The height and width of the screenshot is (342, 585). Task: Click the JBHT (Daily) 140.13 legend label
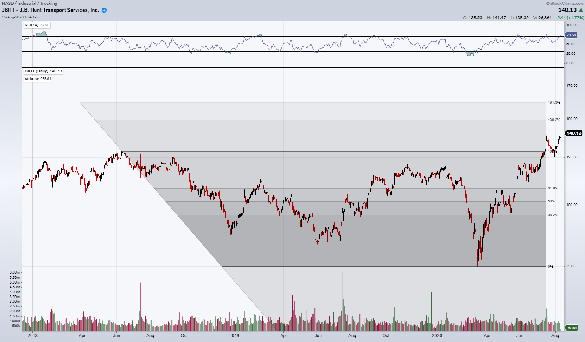point(43,71)
